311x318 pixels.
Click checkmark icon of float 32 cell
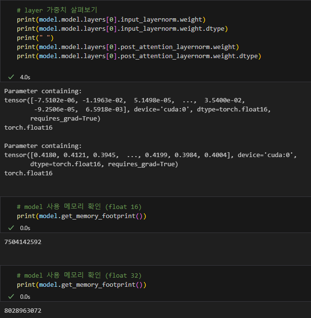pos(11,297)
